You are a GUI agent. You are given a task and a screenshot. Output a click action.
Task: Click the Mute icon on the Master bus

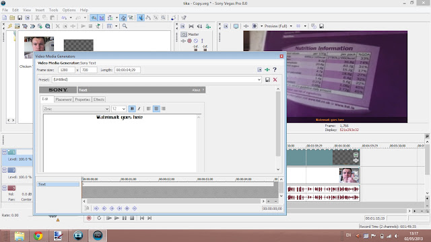(196, 41)
